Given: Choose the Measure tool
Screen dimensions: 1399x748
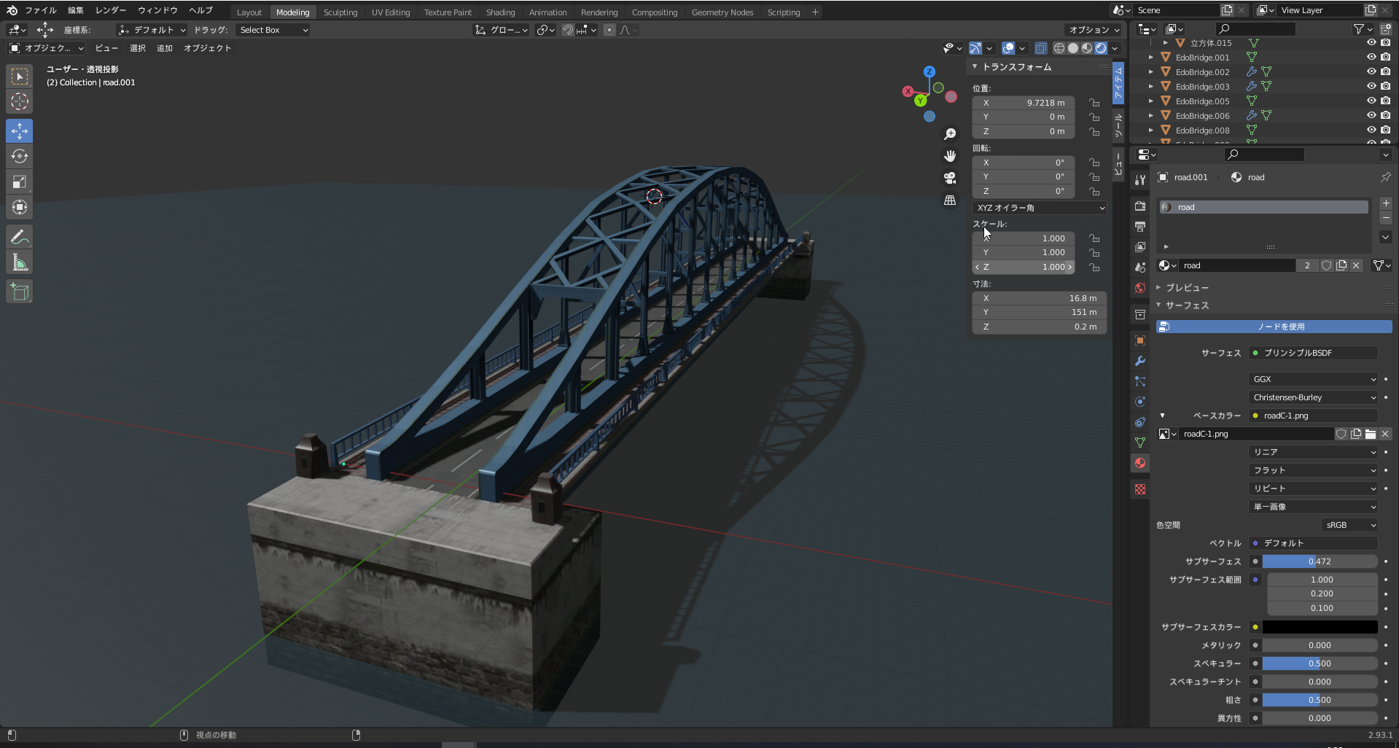Looking at the screenshot, I should (20, 262).
